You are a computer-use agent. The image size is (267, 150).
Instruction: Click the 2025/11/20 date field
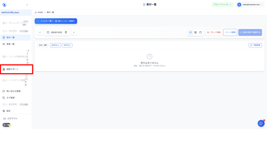(57, 32)
